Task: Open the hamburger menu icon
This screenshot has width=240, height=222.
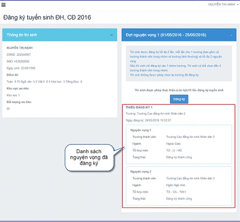Action: [4, 5]
